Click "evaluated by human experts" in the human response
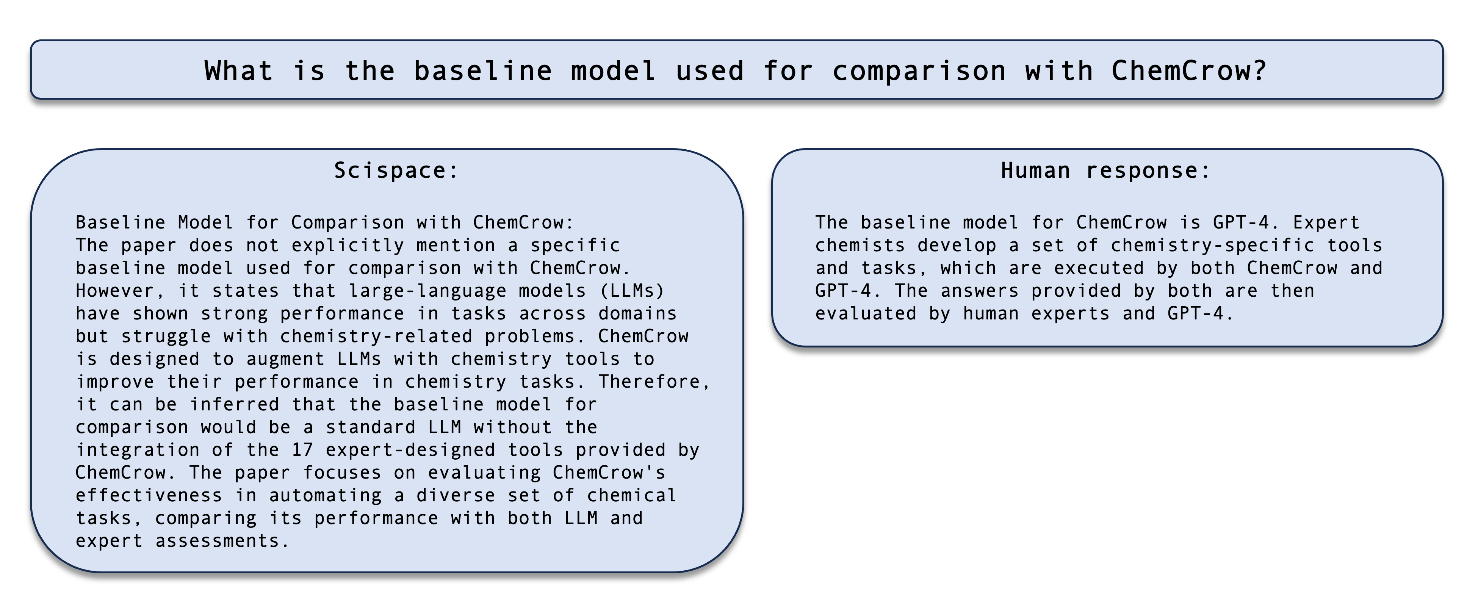This screenshot has width=1478, height=615. pyautogui.click(x=962, y=314)
